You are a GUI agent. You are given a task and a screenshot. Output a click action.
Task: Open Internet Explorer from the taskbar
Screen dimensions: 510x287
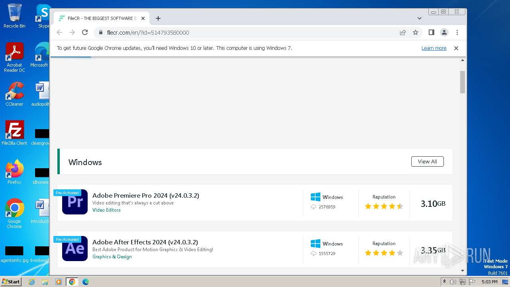pyautogui.click(x=31, y=282)
